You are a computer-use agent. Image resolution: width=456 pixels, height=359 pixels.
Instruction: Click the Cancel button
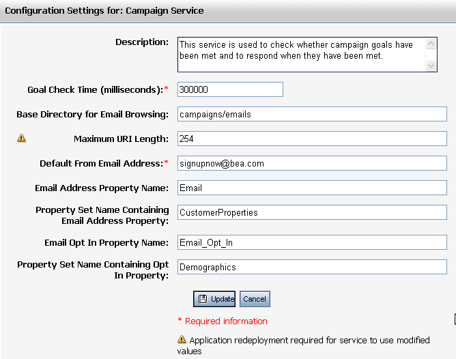255,299
